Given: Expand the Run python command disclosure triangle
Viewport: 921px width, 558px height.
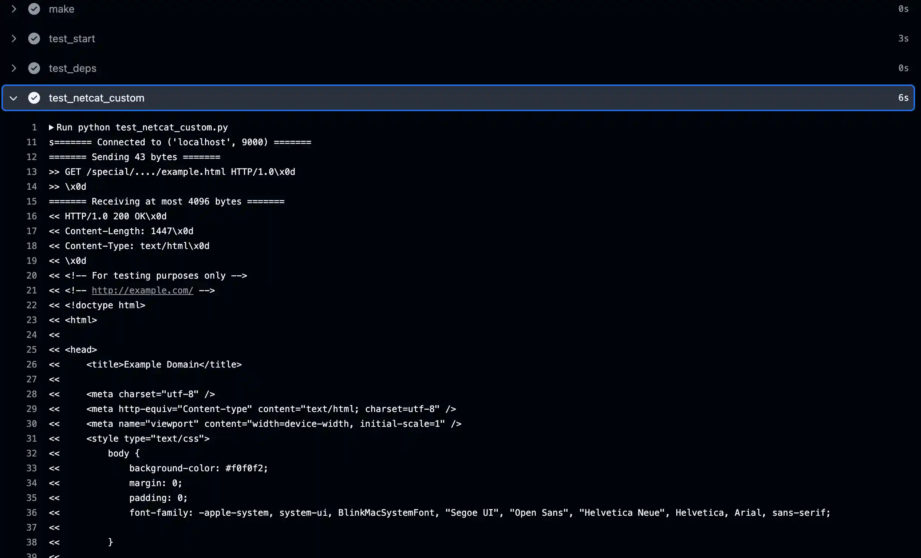Looking at the screenshot, I should point(52,127).
